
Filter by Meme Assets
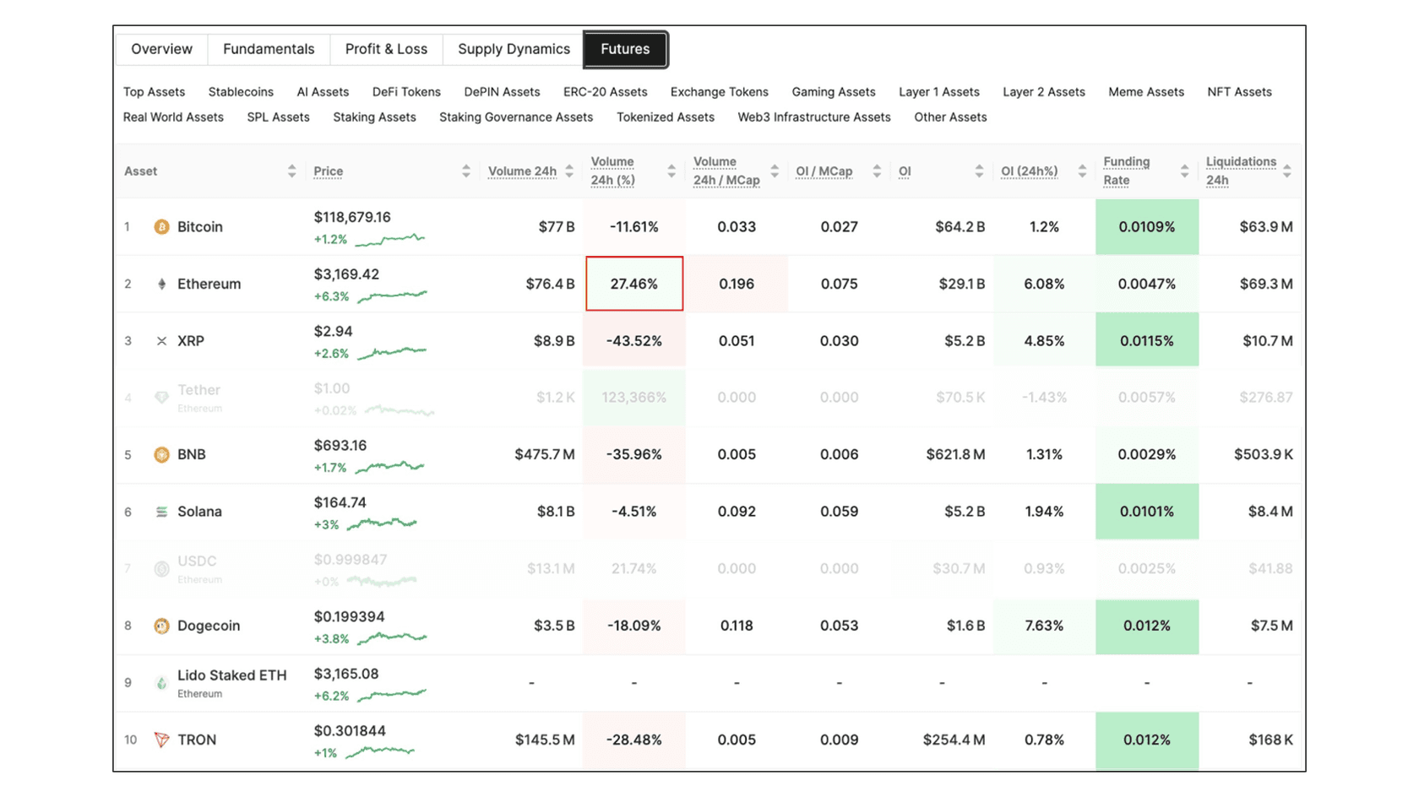coord(1145,92)
